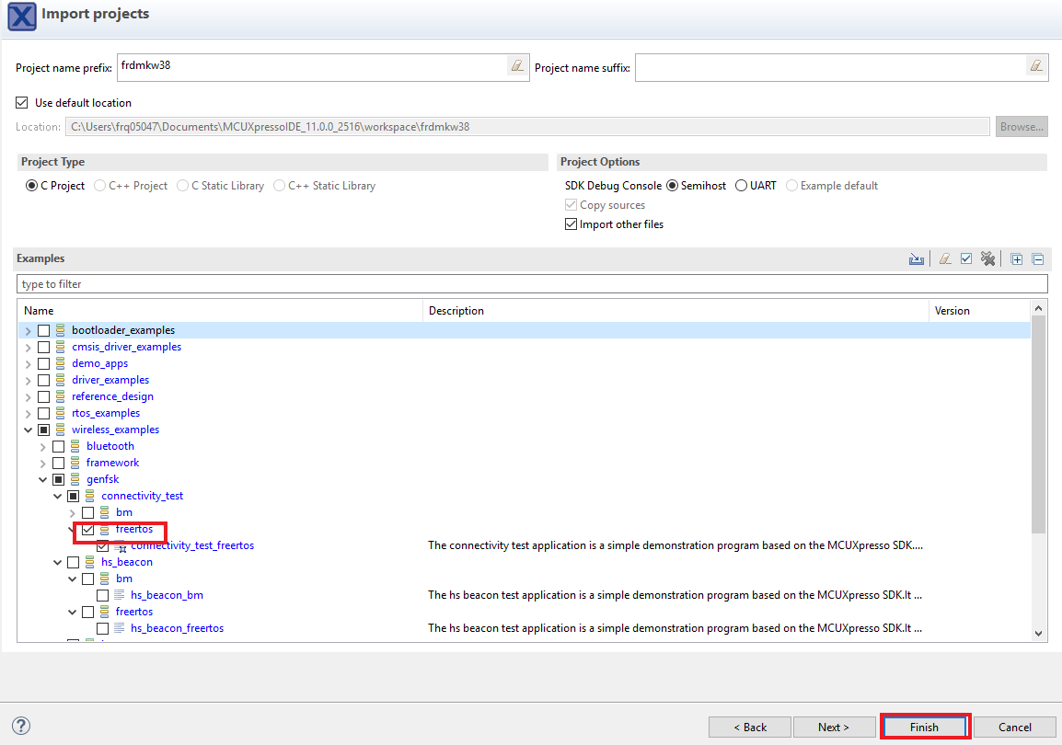Click the select-all checkmark icon in Examples toolbar

(x=966, y=259)
